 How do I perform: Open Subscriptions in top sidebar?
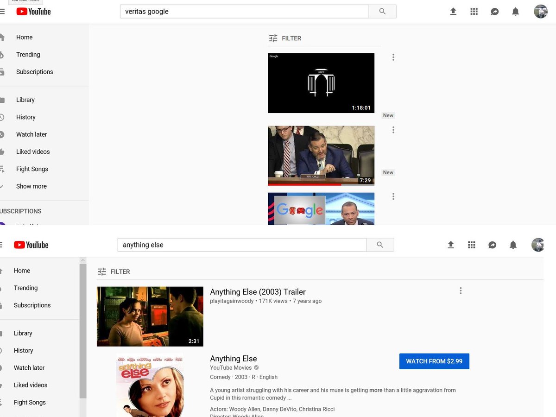[34, 72]
